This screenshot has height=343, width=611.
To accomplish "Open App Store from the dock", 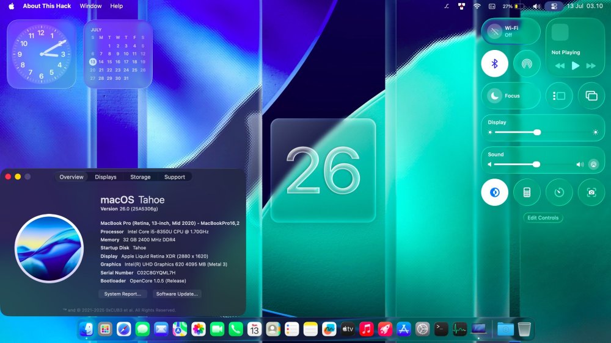I will (x=404, y=330).
